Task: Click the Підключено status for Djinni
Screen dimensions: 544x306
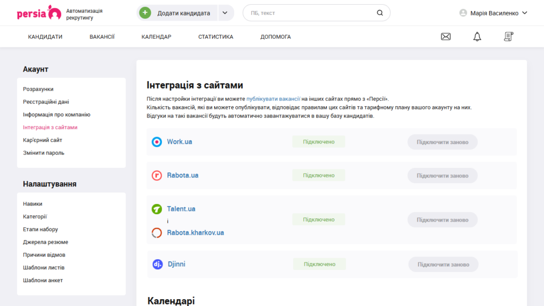Action: click(319, 264)
